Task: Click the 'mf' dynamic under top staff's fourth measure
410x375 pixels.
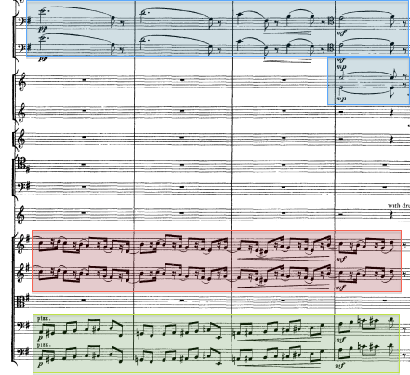Action: click(x=340, y=33)
